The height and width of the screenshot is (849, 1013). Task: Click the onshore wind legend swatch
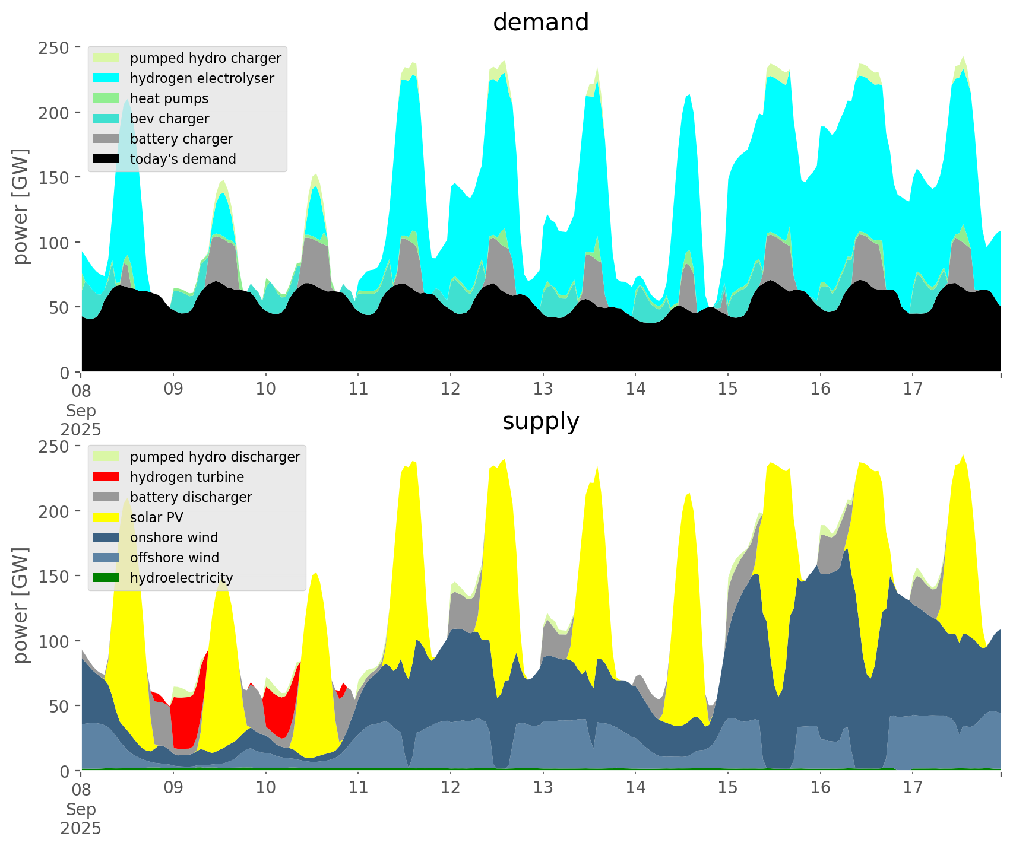click(x=107, y=538)
